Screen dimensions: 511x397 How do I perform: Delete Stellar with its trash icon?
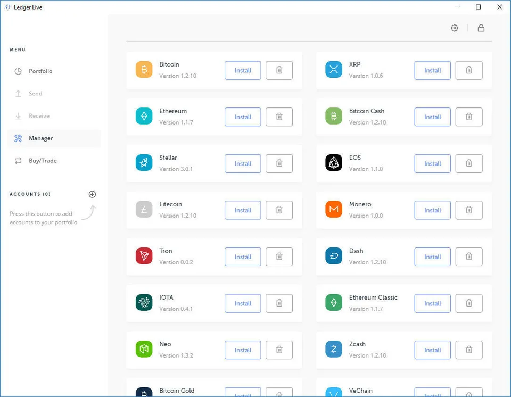279,163
